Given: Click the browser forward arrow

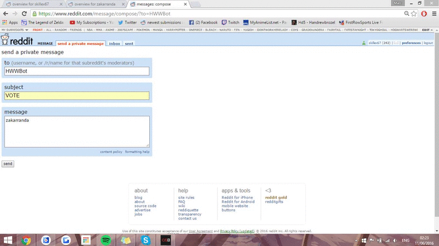Looking at the screenshot, I should pyautogui.click(x=15, y=13).
